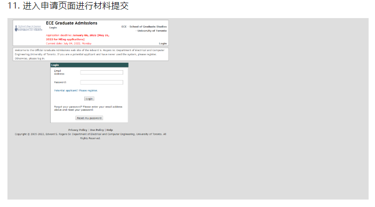Click the Chinese heading for step 11

pyautogui.click(x=68, y=6)
